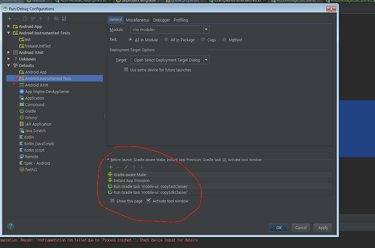Sort configurations alphabetically icon
Screen dimensions: 375x248
(x=64, y=19)
